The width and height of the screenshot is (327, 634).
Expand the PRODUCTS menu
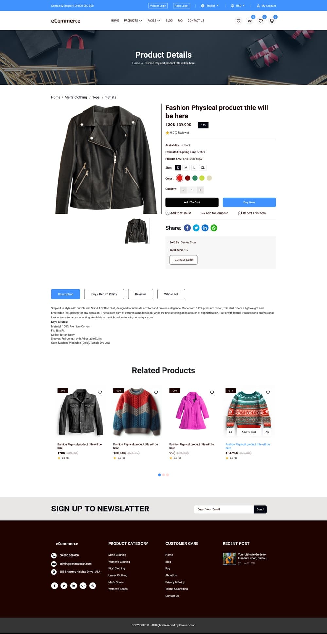(133, 21)
